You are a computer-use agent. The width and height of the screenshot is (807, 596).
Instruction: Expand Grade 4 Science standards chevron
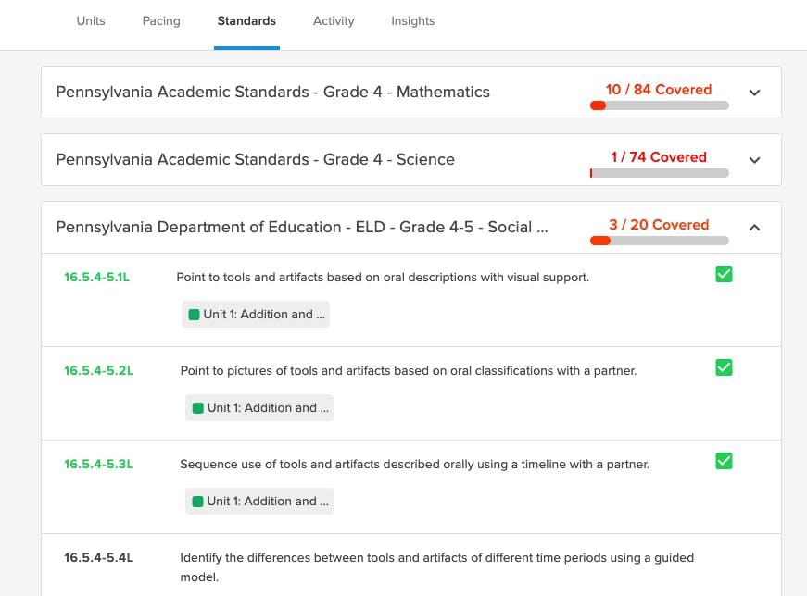coord(754,160)
